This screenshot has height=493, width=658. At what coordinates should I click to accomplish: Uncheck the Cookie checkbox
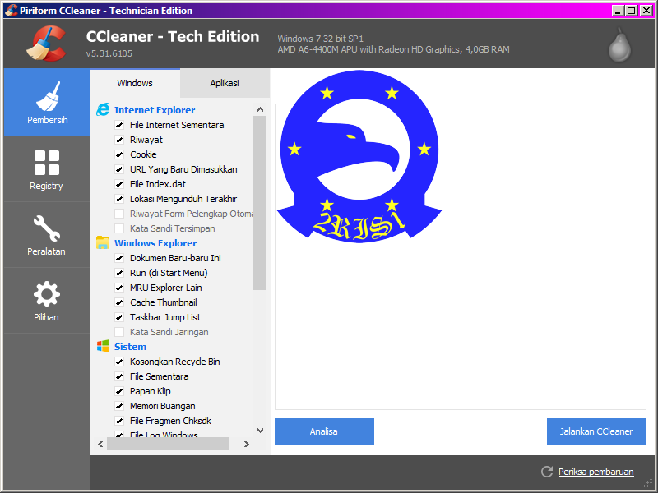119,154
